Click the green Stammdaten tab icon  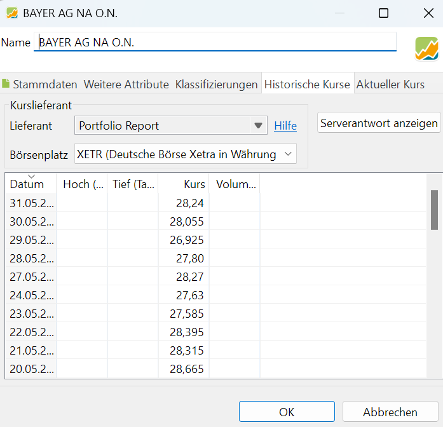point(6,84)
